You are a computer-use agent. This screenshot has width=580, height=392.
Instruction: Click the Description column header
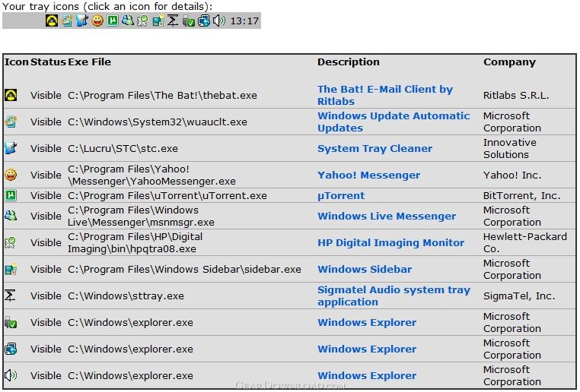[348, 62]
